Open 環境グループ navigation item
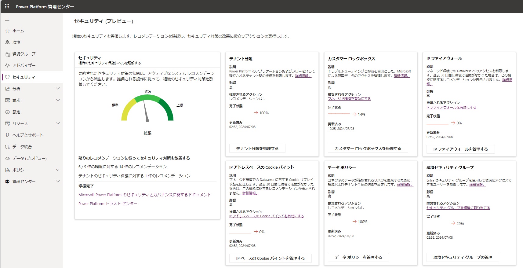523x268 pixels. click(x=32, y=54)
